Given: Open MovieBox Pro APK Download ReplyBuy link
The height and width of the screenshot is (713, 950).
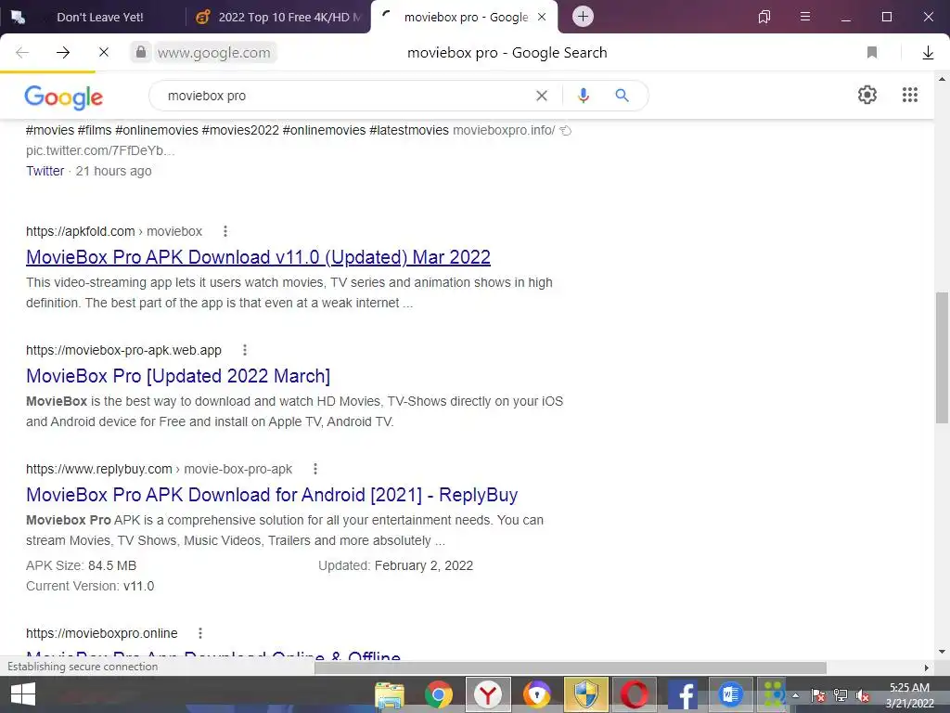Looking at the screenshot, I should [272, 495].
